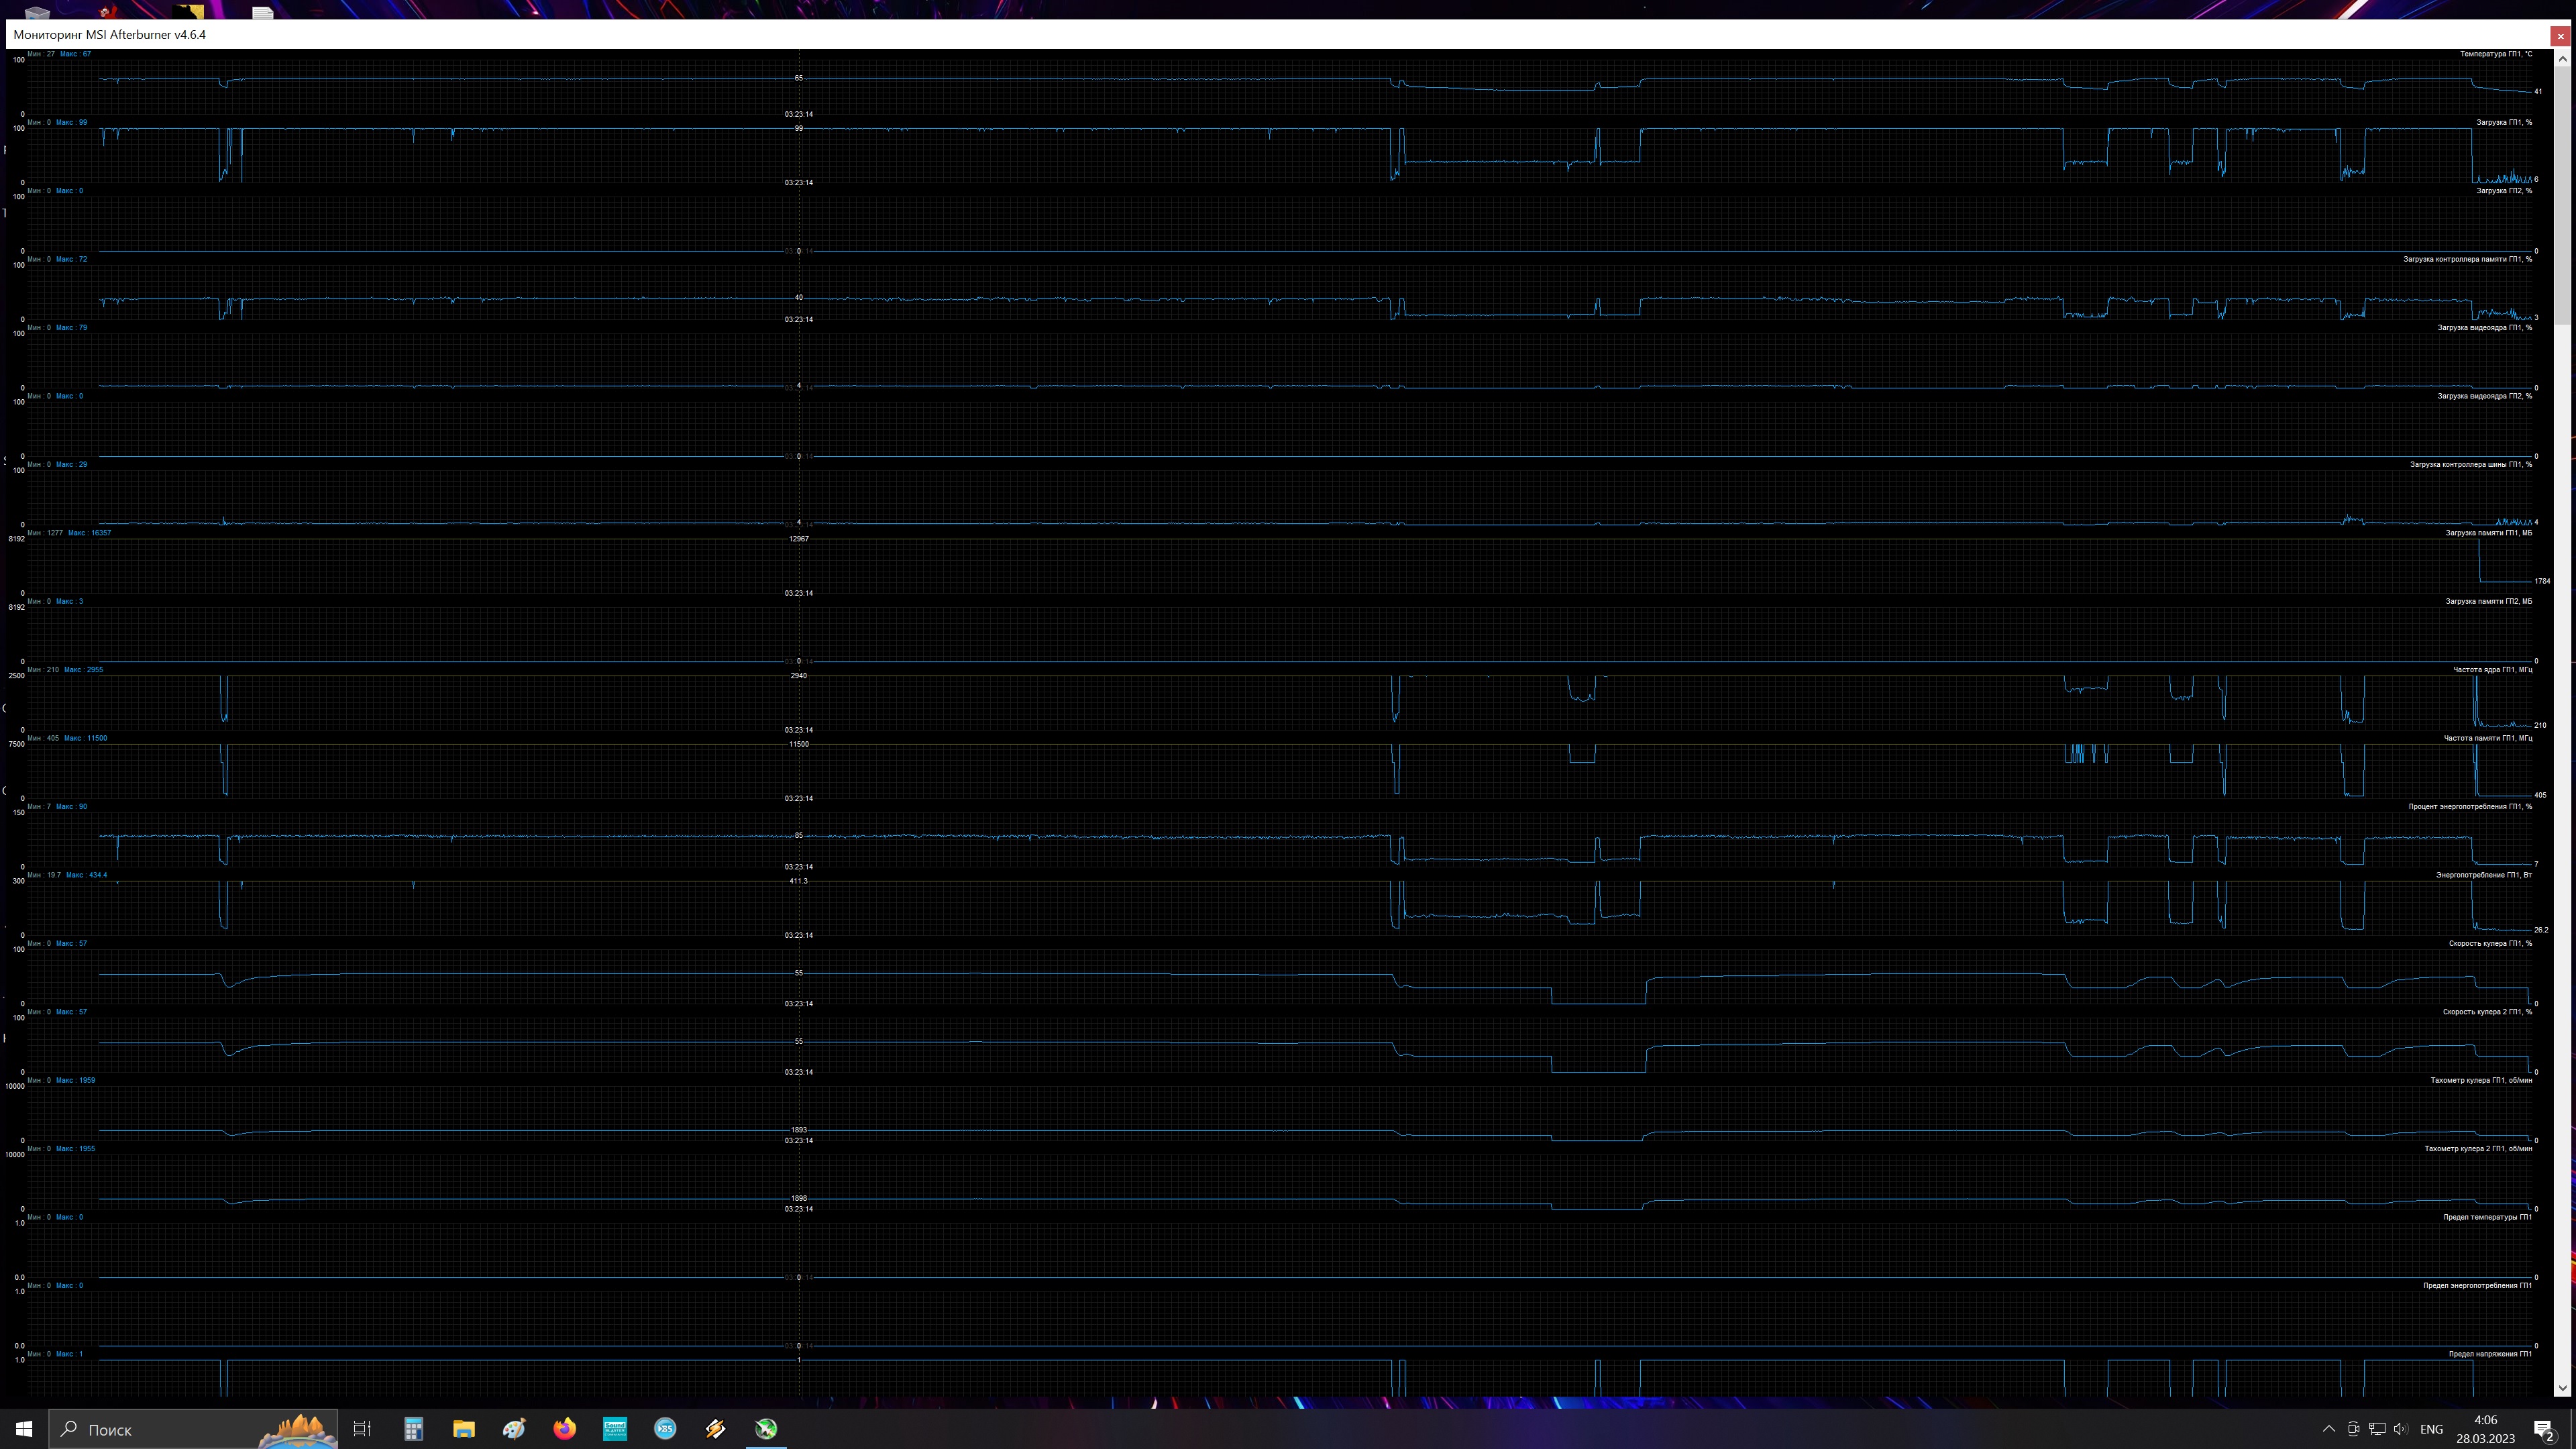
Task: Open Sound Blaster Command app
Action: tap(614, 1429)
